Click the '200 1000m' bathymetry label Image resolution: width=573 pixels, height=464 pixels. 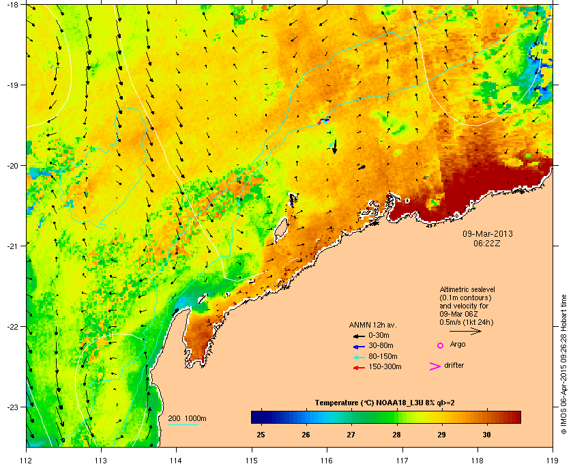(187, 419)
